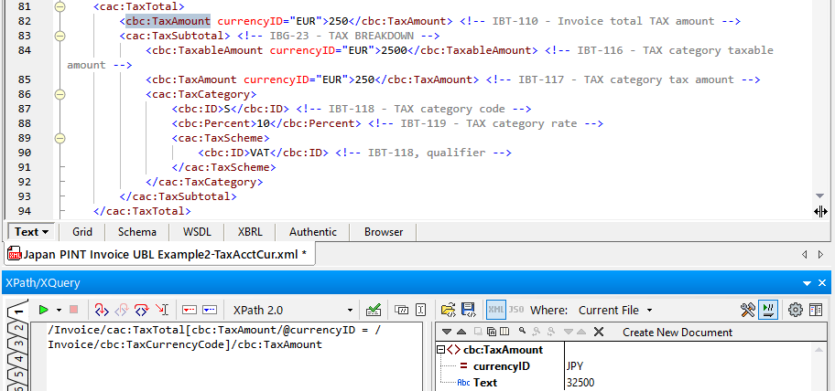
Task: Click the open XPath file folder icon
Action: pos(449,310)
